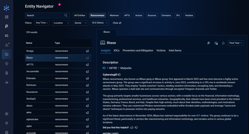
Task: Expand the Past Year dropdown
Action: (236, 43)
